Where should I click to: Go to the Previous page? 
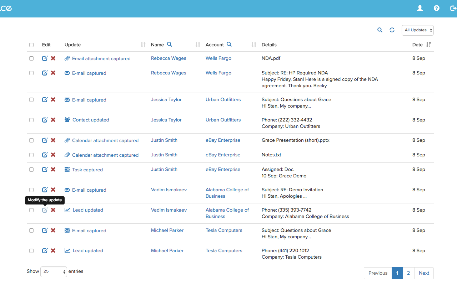point(378,273)
